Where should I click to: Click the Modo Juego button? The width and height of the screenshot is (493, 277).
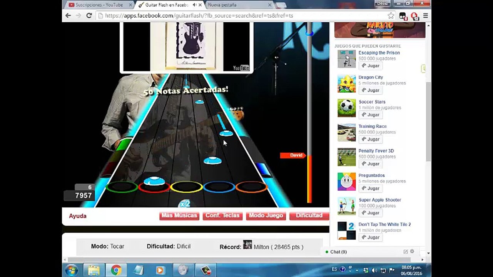tap(266, 215)
